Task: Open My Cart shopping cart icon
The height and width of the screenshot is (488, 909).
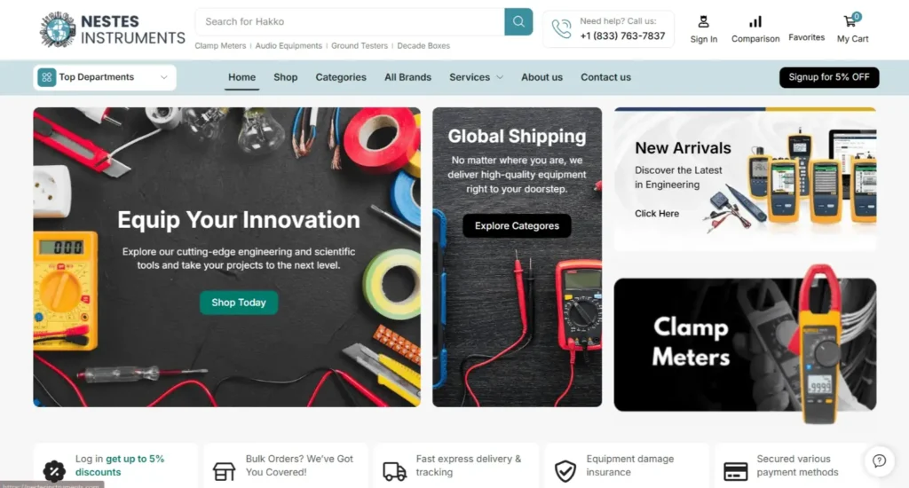Action: click(x=851, y=21)
